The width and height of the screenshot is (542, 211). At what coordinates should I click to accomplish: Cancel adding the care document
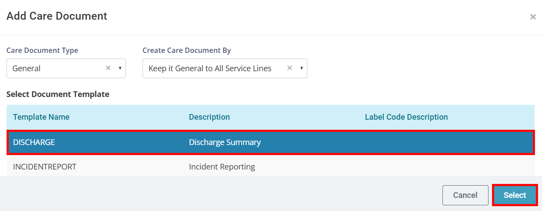[465, 195]
